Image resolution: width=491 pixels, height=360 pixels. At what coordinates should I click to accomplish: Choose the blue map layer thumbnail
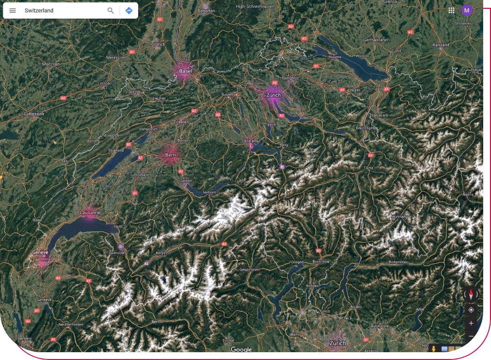444,349
